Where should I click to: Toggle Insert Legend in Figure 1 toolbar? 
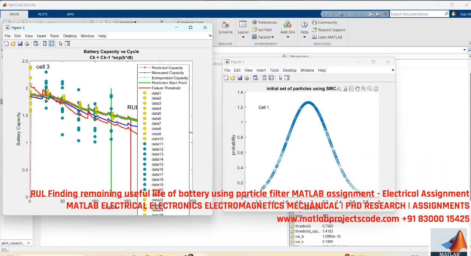[x=271, y=78]
